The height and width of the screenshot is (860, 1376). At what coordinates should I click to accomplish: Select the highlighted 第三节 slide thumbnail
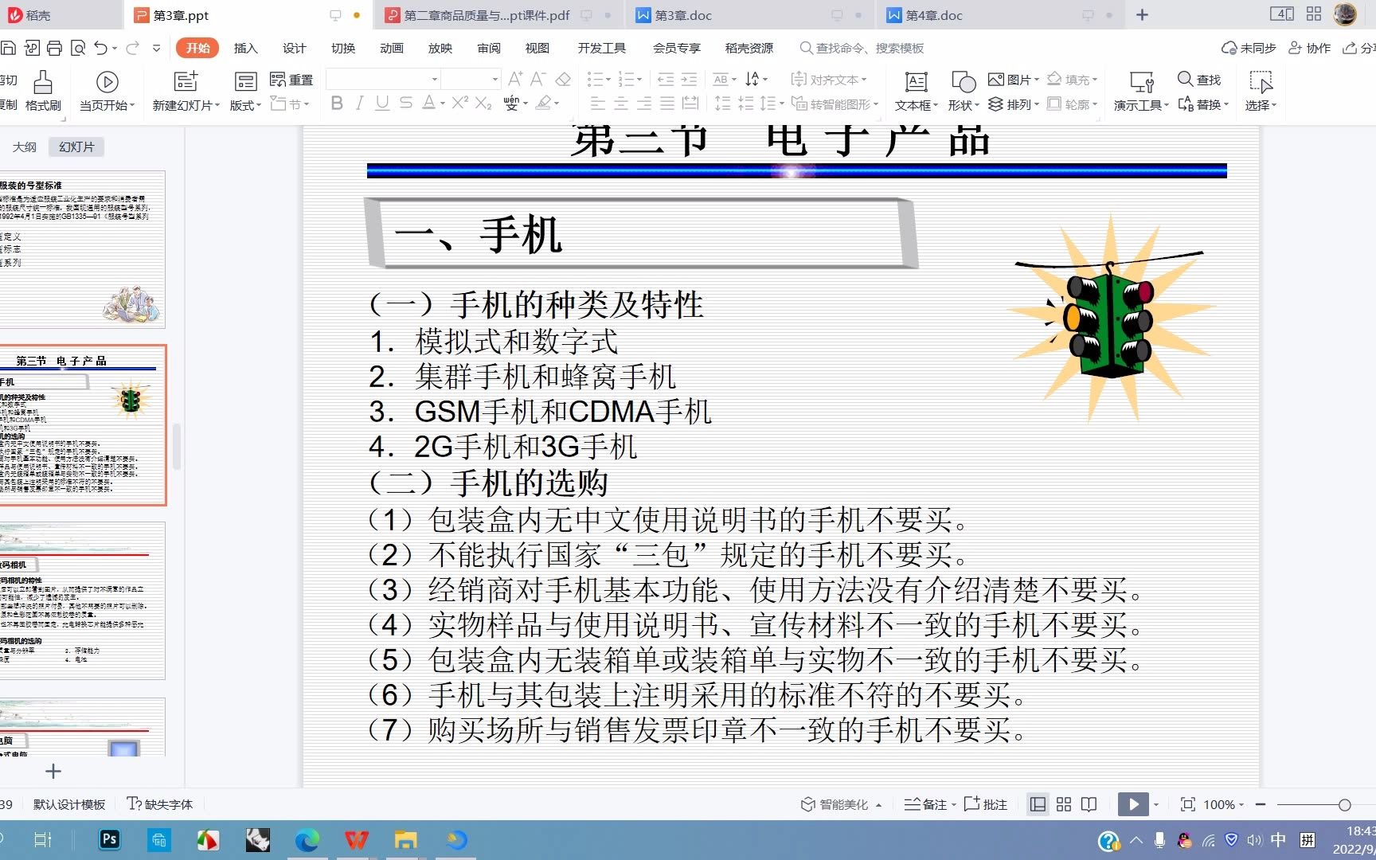[85, 424]
